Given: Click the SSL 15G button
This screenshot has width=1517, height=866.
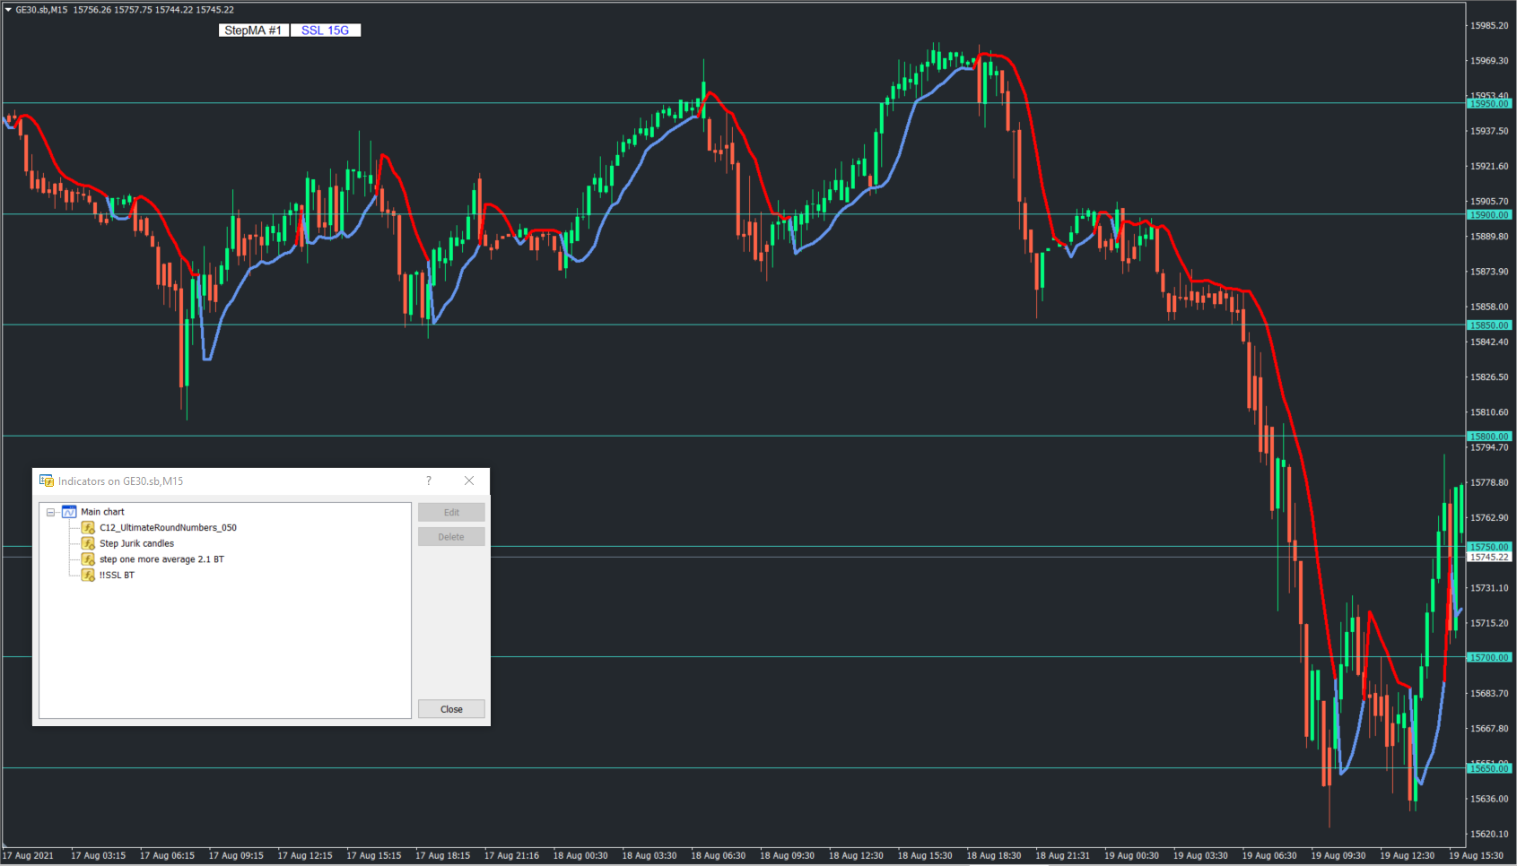Looking at the screenshot, I should pyautogui.click(x=326, y=30).
